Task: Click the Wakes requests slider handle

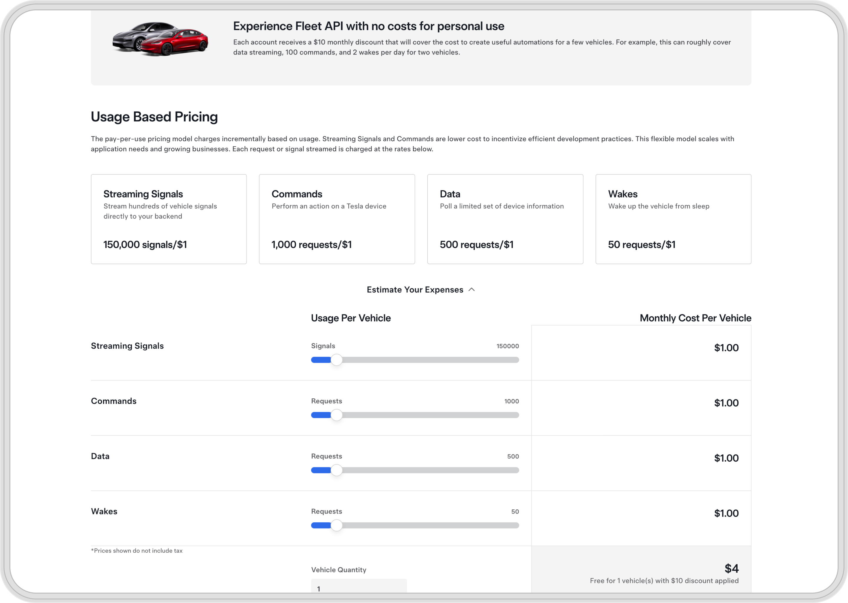Action: (x=336, y=525)
